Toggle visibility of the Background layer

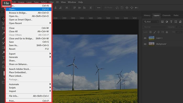pos(145,44)
